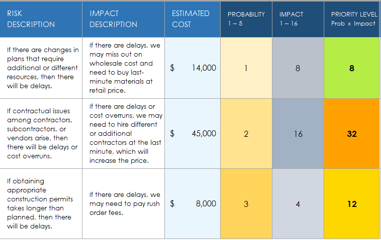Screen dimensions: 381x240
Task: Click the Risk Description column header
Action: (41, 19)
